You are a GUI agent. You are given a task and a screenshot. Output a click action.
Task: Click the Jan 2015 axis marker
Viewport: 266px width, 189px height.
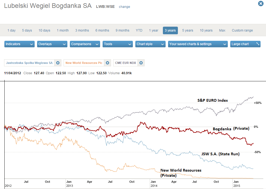coord(237,184)
